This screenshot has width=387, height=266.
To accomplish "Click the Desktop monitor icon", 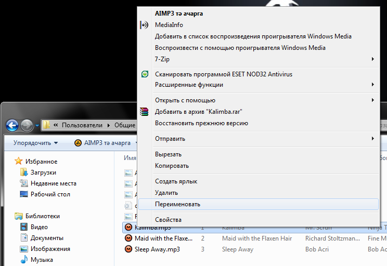I will pyautogui.click(x=24, y=194).
